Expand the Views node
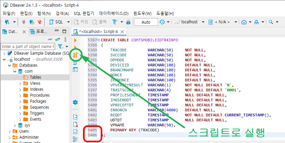Viewport: 285px width, 143px height. [20, 83]
